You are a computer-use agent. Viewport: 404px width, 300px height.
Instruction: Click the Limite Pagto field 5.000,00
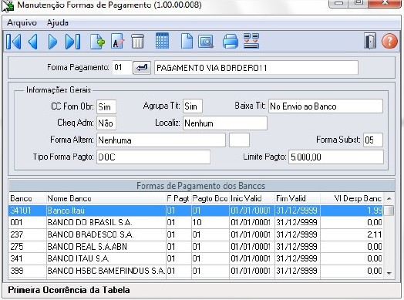pos(336,157)
